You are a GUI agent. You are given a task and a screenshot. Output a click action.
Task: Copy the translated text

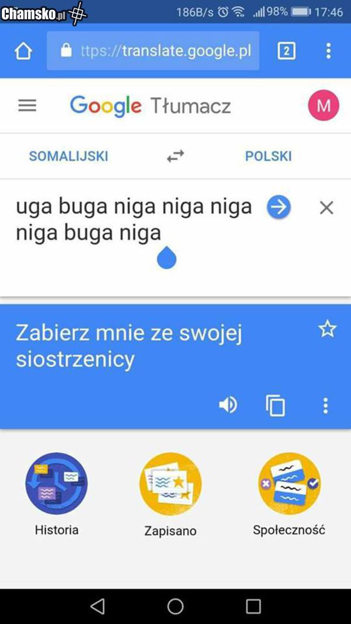276,406
